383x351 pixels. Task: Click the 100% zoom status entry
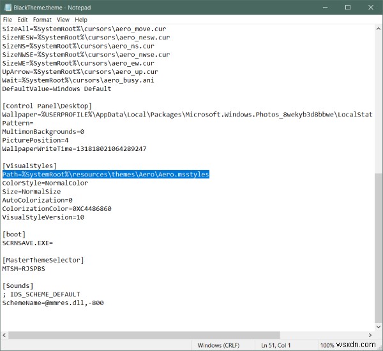pyautogui.click(x=327, y=345)
